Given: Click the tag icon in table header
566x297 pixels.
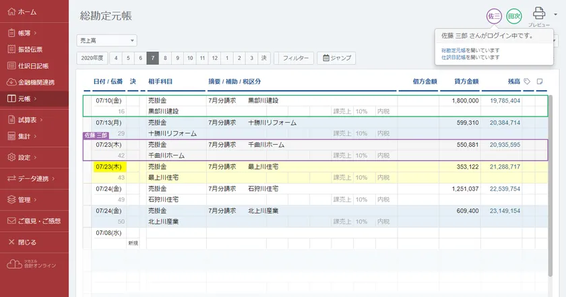Looking at the screenshot, I should [x=527, y=81].
